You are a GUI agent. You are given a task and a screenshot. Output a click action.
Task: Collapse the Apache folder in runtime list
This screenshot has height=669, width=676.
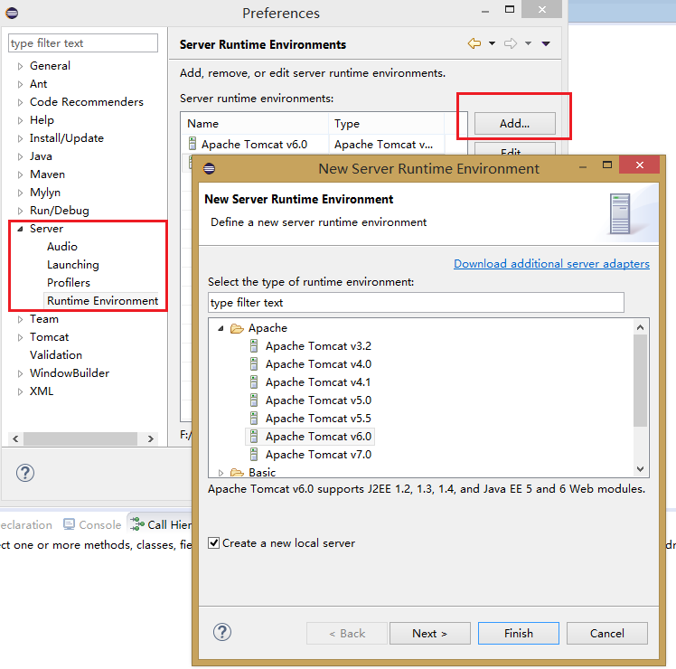pos(221,329)
